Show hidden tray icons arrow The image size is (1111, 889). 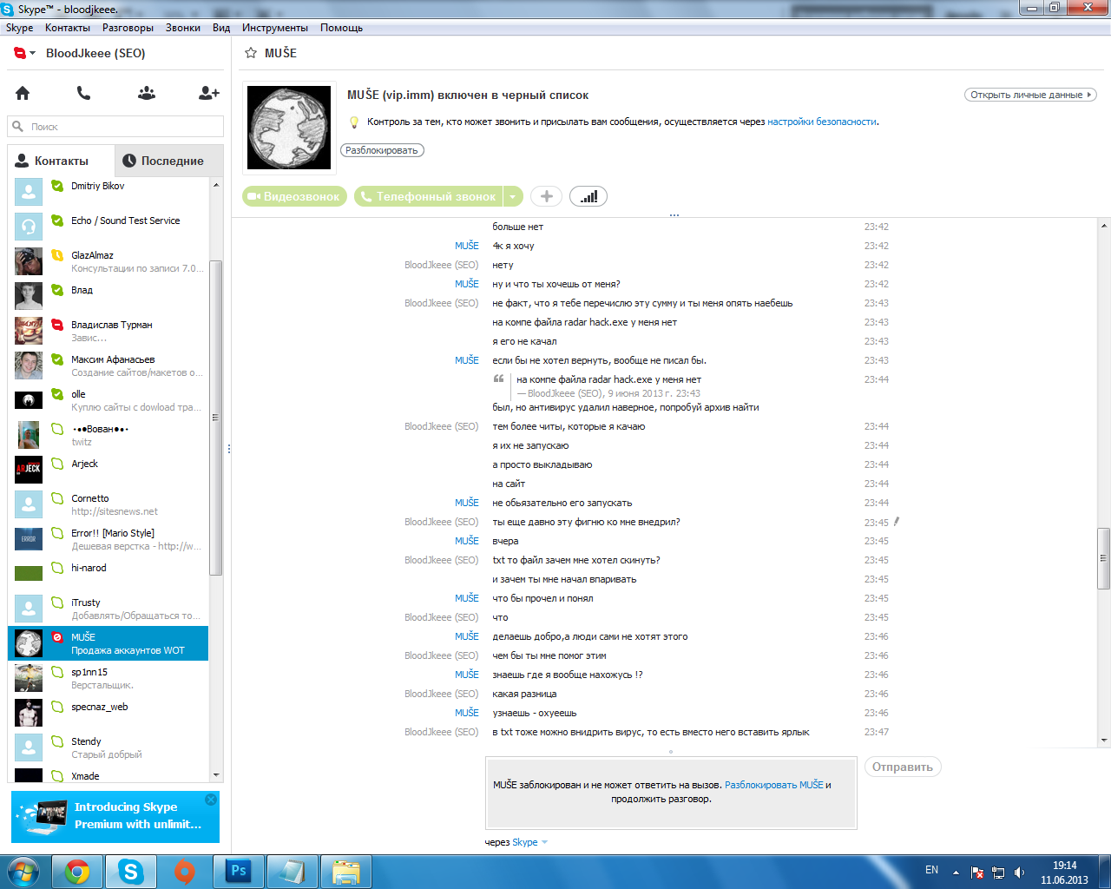click(x=956, y=872)
